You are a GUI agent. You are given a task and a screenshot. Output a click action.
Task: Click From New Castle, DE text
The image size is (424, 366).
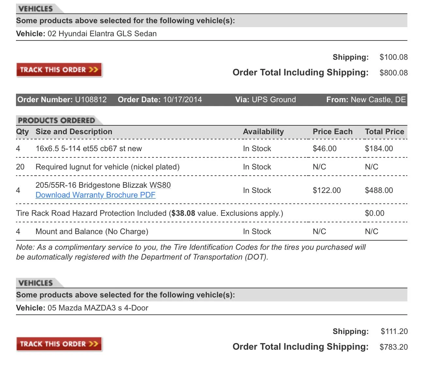point(366,100)
